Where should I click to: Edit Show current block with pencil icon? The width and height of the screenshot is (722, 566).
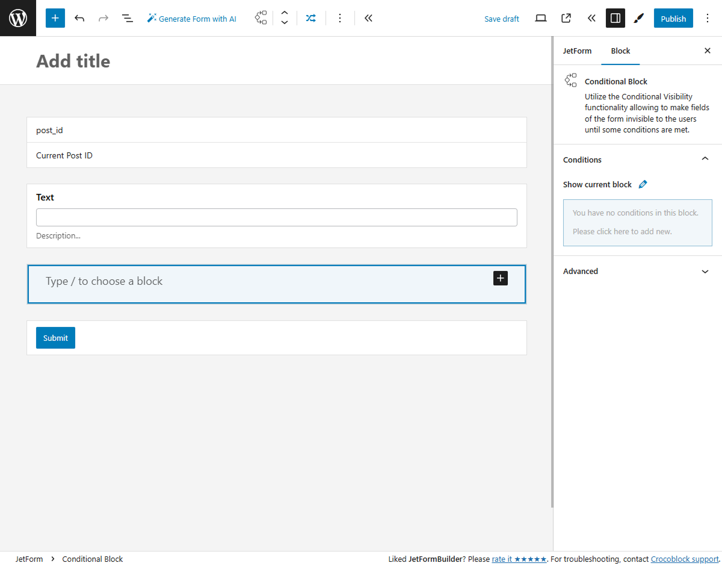[643, 184]
